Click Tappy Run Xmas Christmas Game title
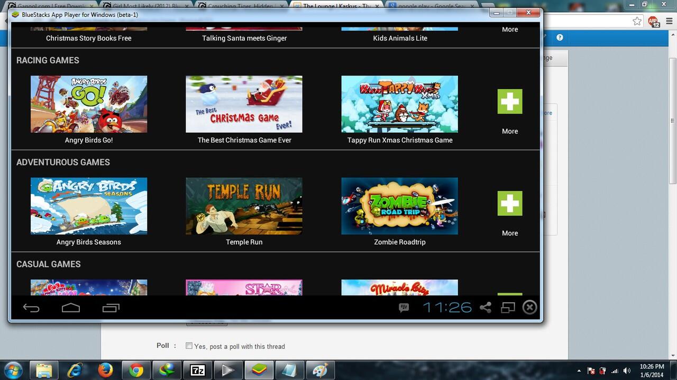 coord(400,140)
